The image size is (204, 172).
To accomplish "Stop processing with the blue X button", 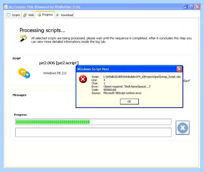I will (183, 128).
